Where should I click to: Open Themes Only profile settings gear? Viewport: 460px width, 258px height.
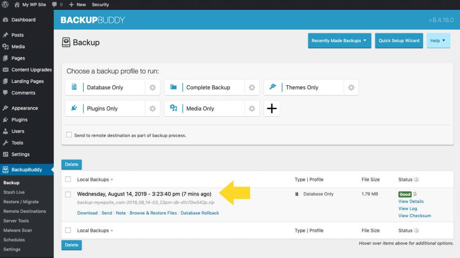[x=351, y=87]
